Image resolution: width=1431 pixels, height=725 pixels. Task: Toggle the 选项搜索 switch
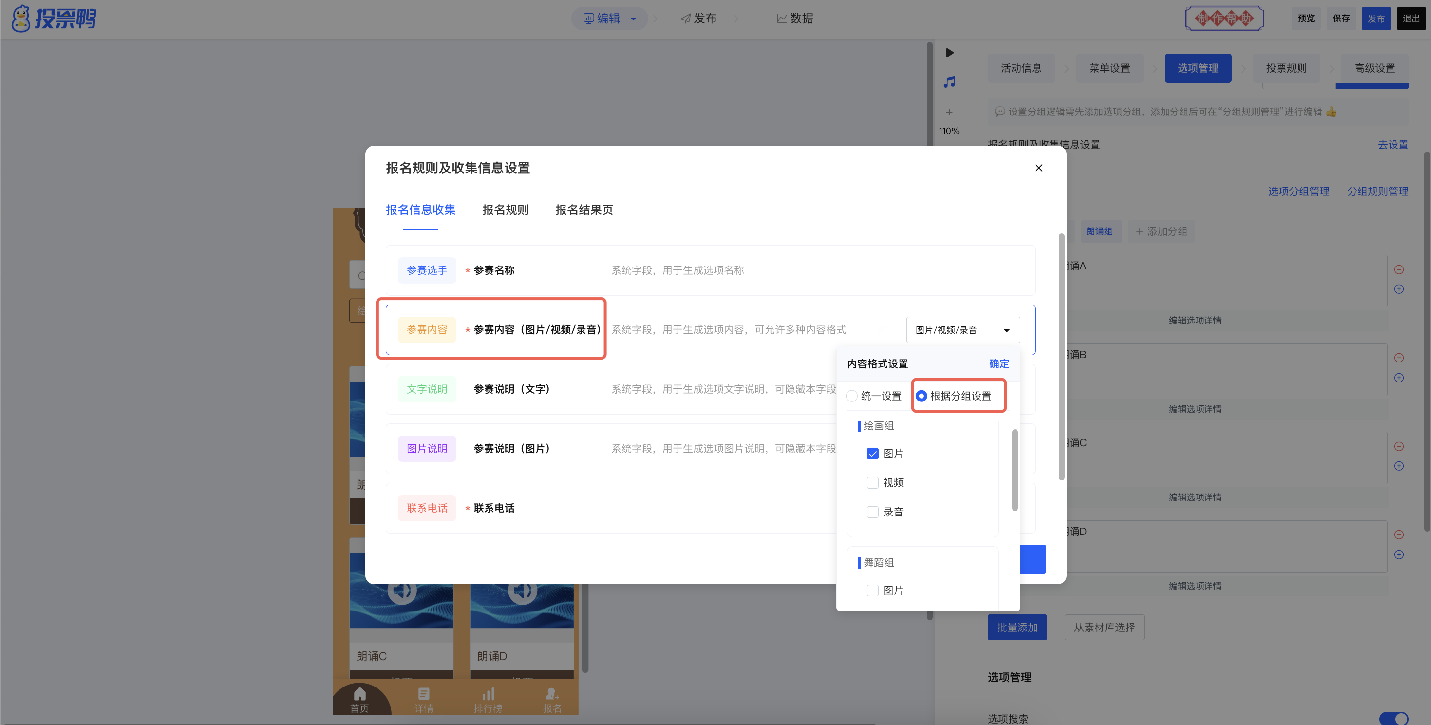point(1393,718)
